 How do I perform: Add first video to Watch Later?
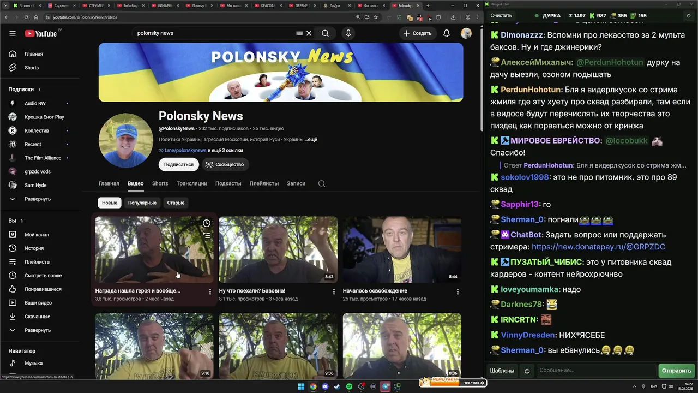[207, 223]
